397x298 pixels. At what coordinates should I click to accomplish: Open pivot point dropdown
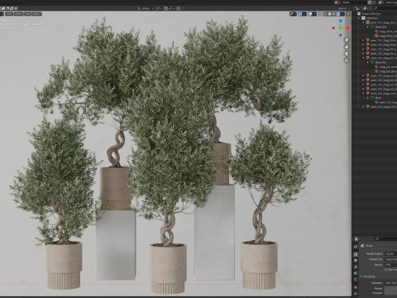point(159,8)
